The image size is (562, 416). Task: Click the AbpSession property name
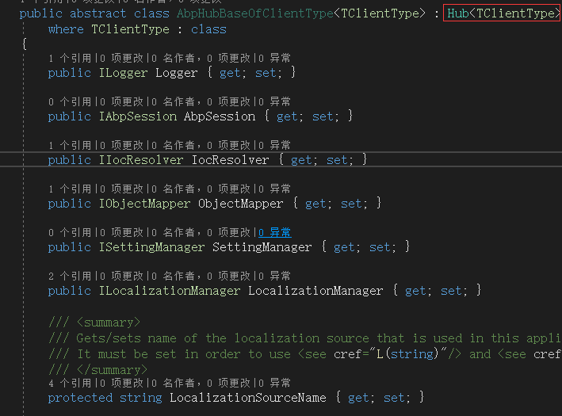(x=220, y=116)
